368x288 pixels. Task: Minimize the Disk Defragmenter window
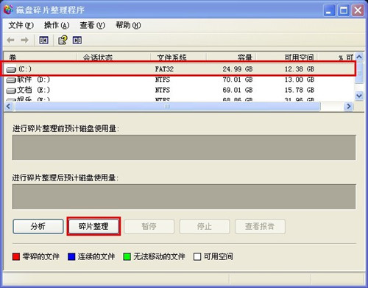(329, 10)
